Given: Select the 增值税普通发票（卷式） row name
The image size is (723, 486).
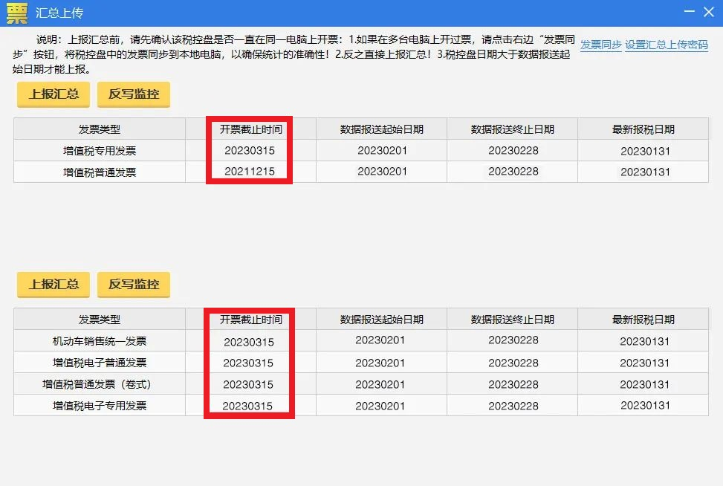Looking at the screenshot, I should (97, 384).
